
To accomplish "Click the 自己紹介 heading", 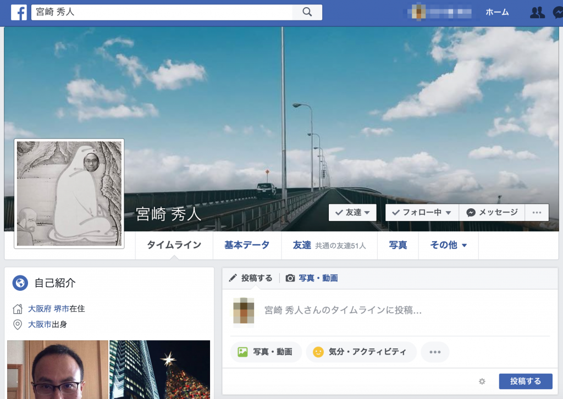I will click(x=55, y=282).
